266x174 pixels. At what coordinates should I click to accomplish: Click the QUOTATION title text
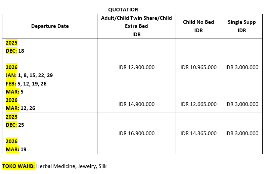(x=123, y=9)
